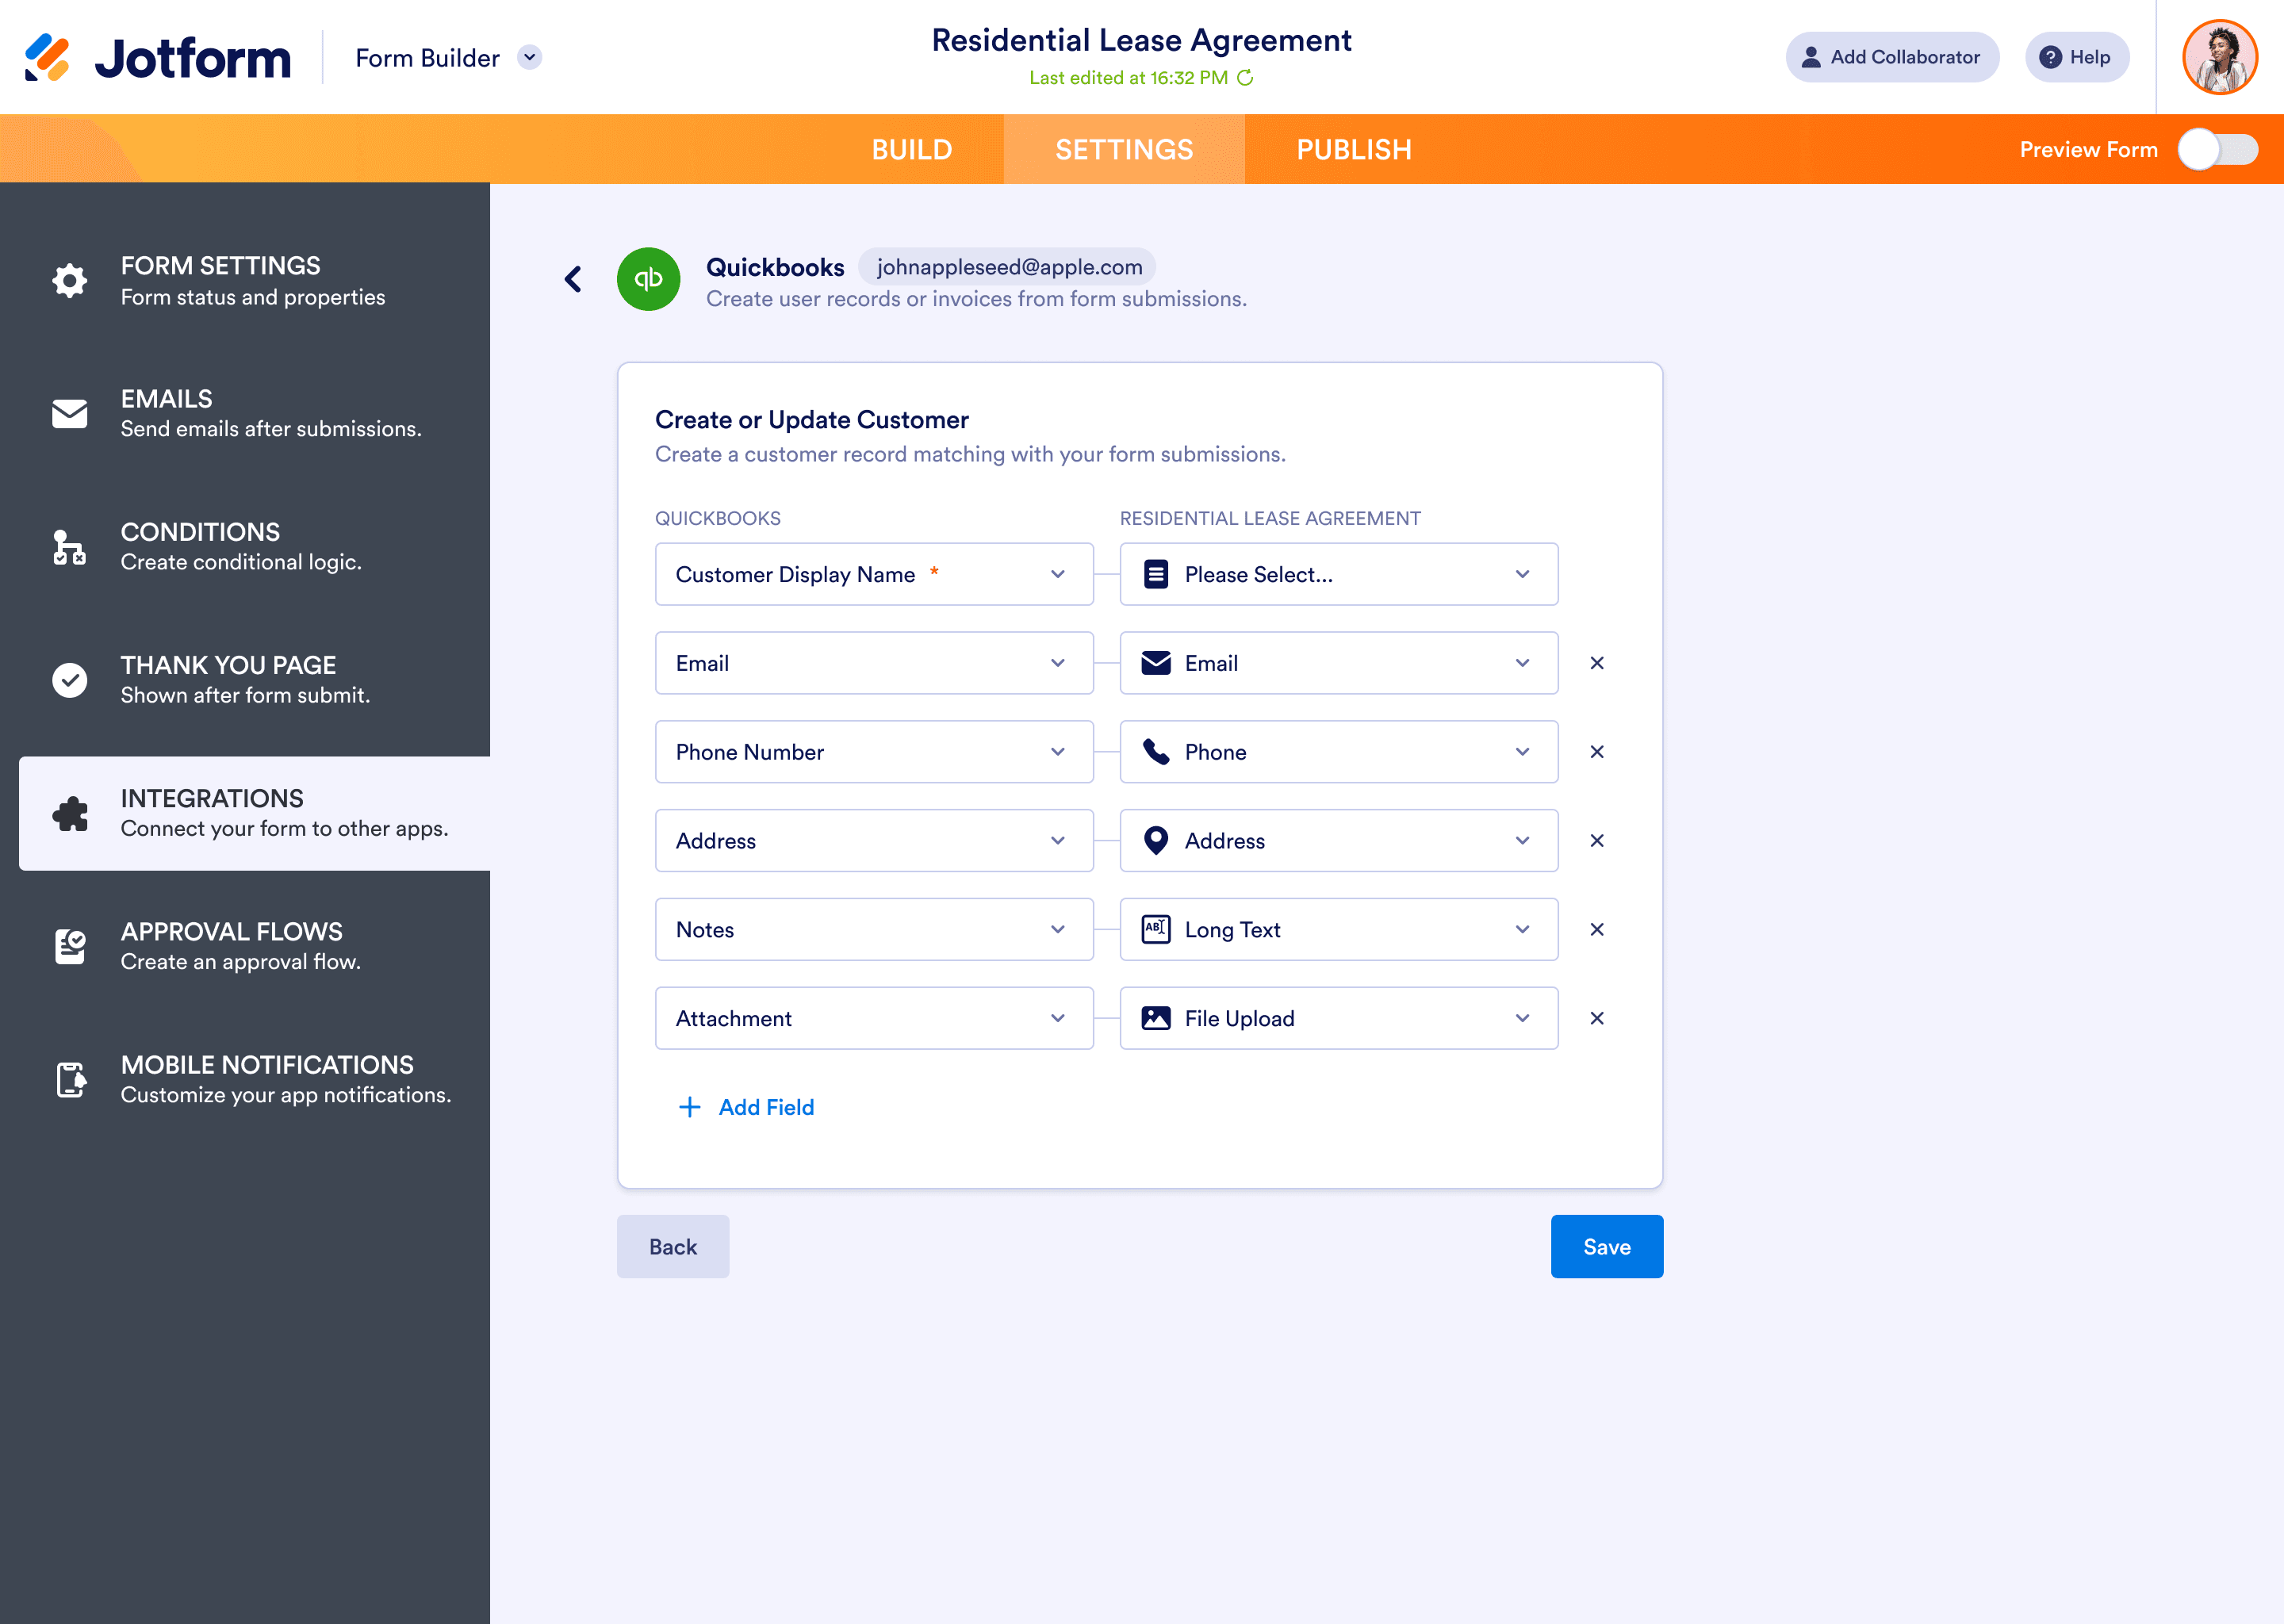
Task: Switch to the Publish tab
Action: [x=1354, y=149]
